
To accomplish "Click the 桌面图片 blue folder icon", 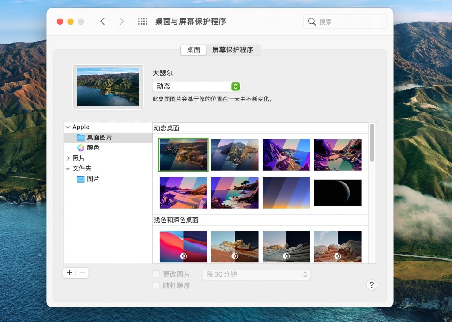I will (81, 137).
